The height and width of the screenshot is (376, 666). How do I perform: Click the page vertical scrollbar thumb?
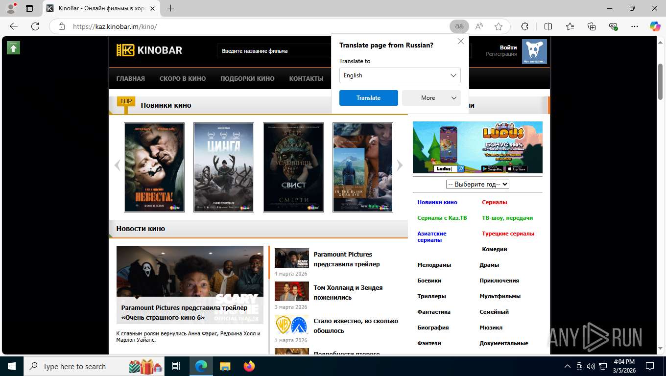660,82
